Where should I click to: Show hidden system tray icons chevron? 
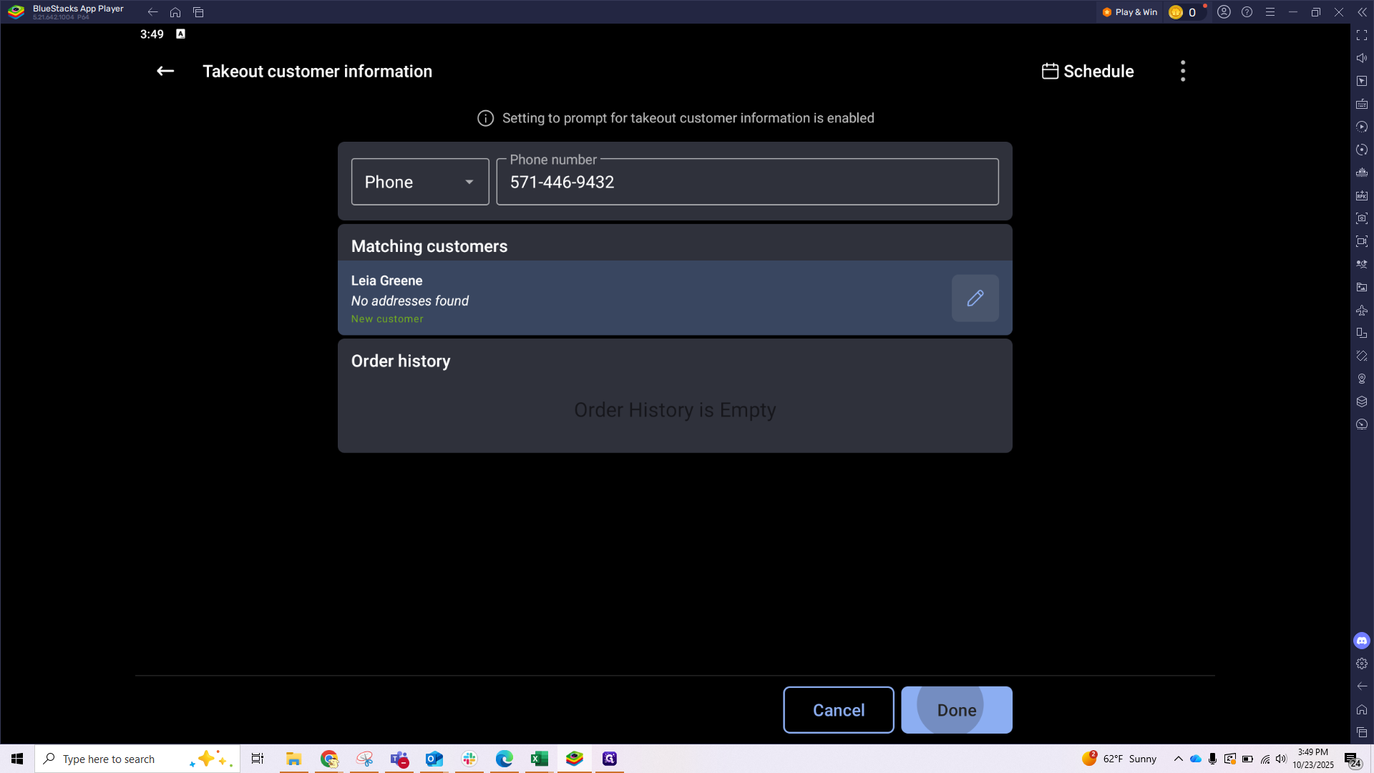point(1178,759)
